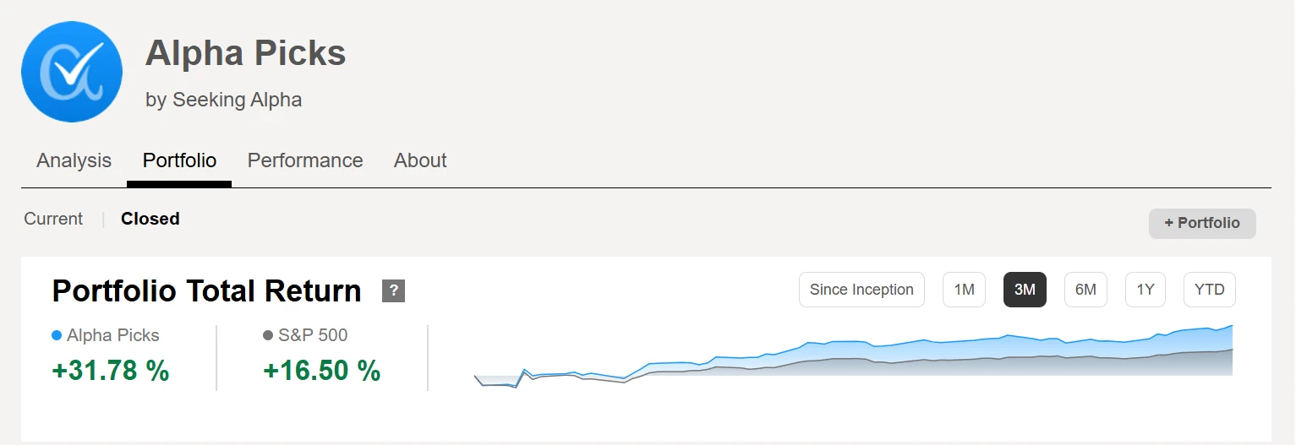Screen dimensions: 1296x445
Task: Open the Performance tab
Action: tap(305, 160)
